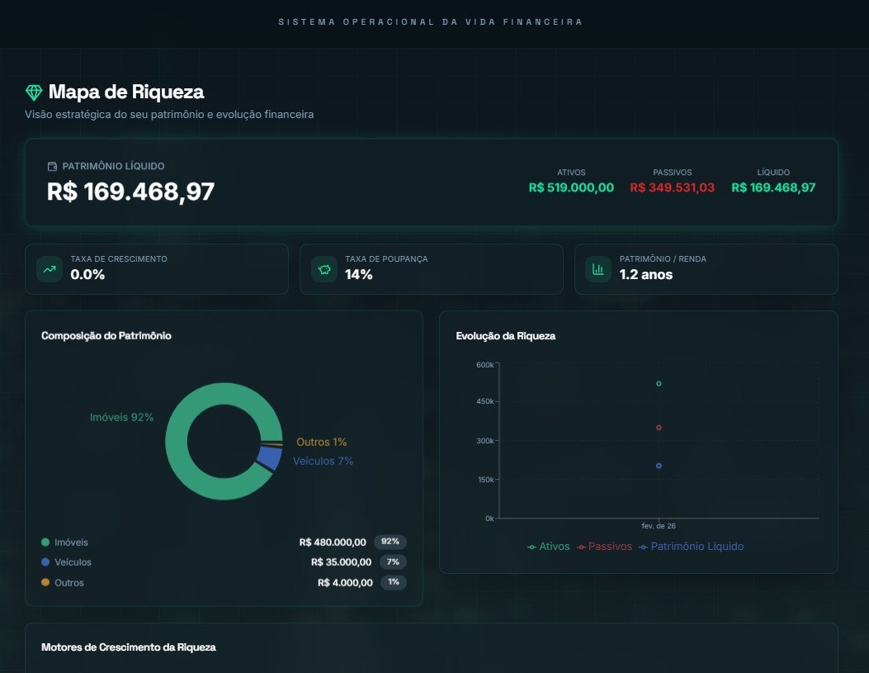
Task: Click the blue Veículos legend dot
Action: (45, 562)
